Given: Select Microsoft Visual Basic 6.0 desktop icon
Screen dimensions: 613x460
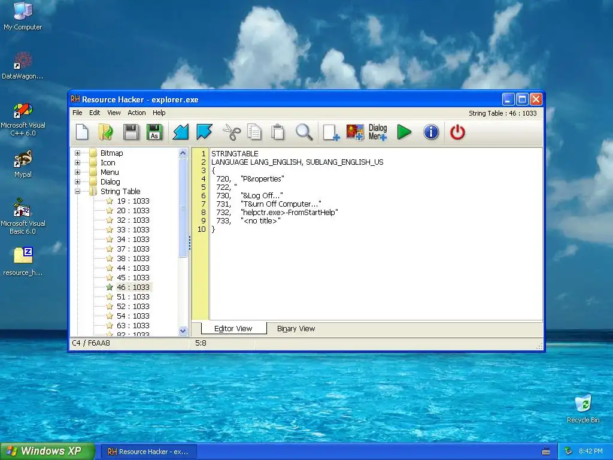Looking at the screenshot, I should (x=23, y=217).
